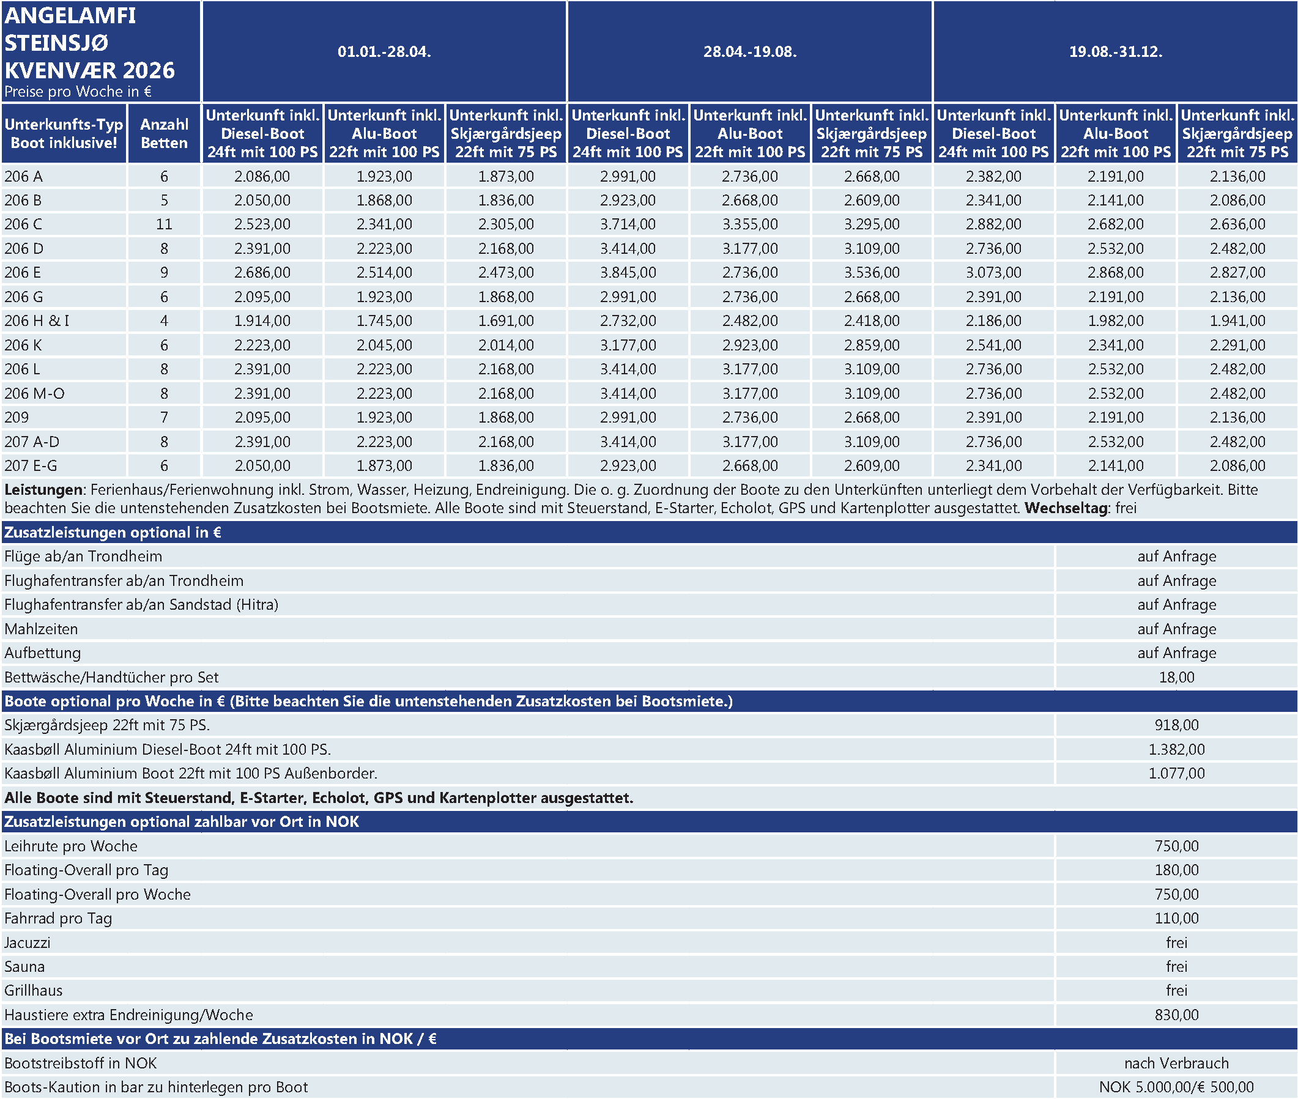The image size is (1298, 1099).
Task: Select Kaasbøll Aluminium Diesel-Boot 24ft row
Action: [168, 749]
